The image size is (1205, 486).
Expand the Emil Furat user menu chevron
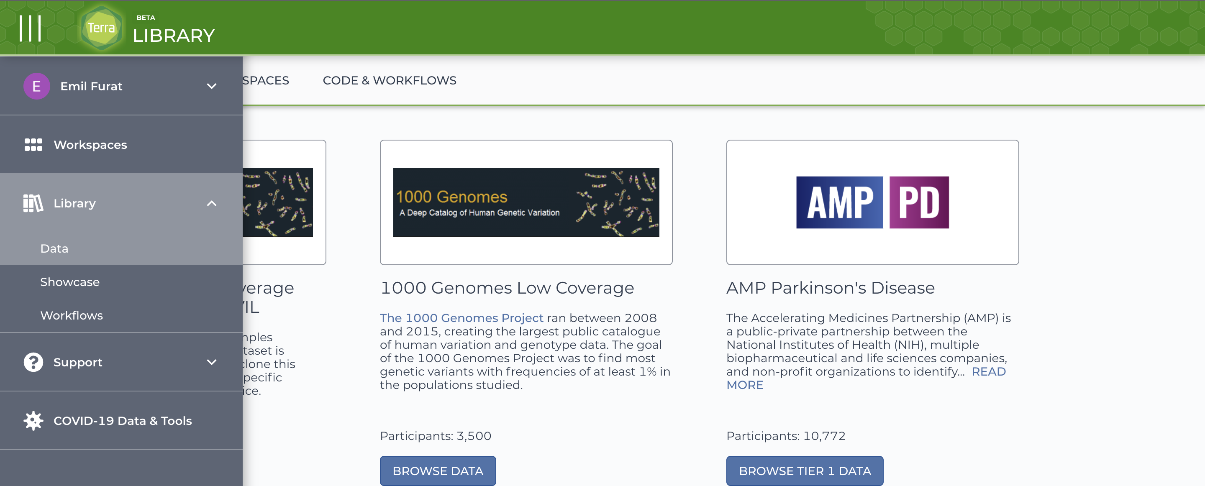[x=211, y=86]
